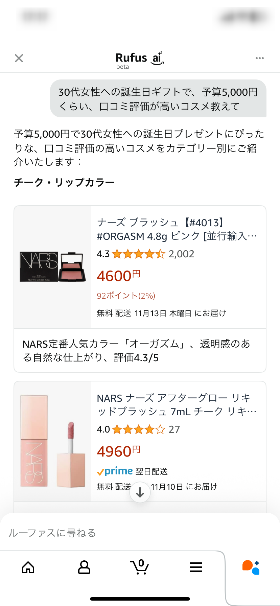Open NARS アフターグロー リキッドブラッシュ product title
This screenshot has height=606, width=280.
click(x=177, y=405)
